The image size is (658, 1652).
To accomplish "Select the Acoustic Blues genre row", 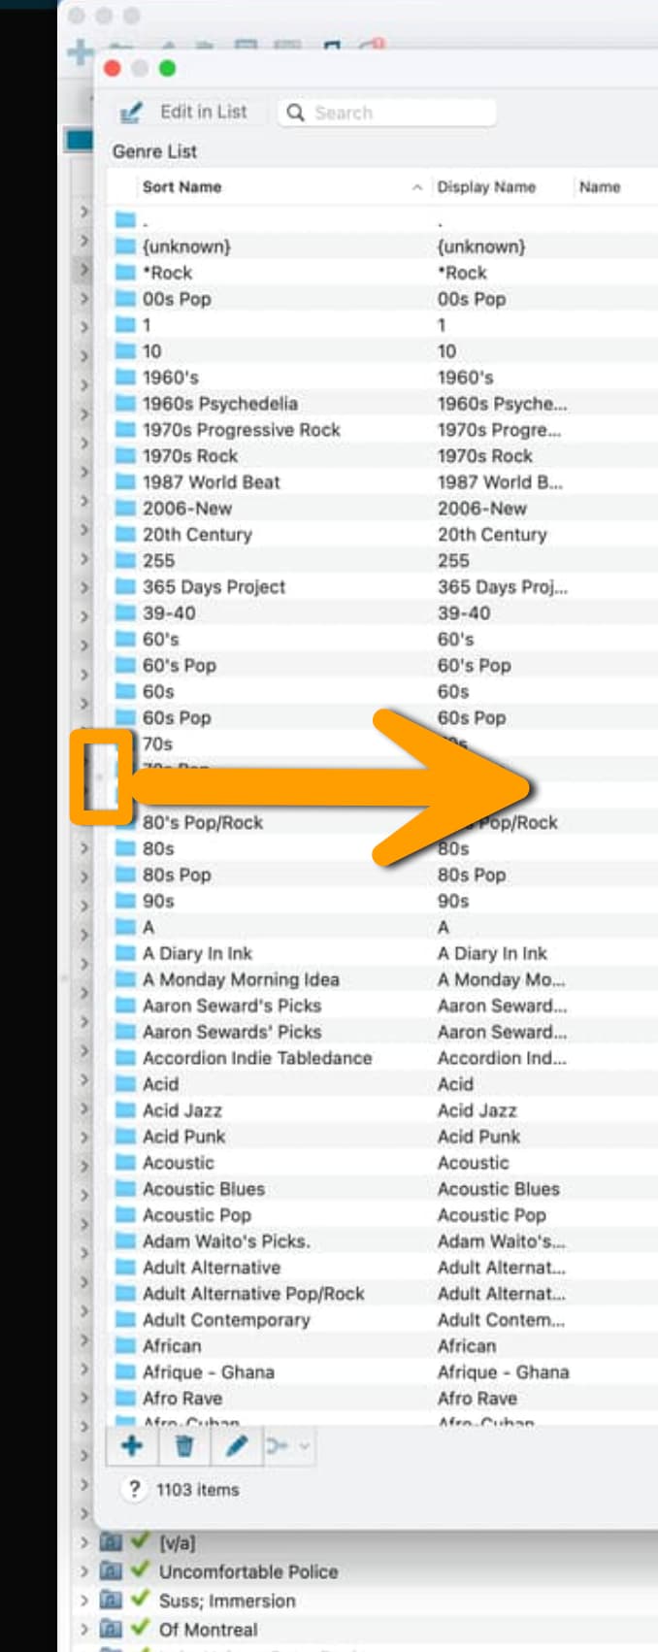I will [385, 1188].
